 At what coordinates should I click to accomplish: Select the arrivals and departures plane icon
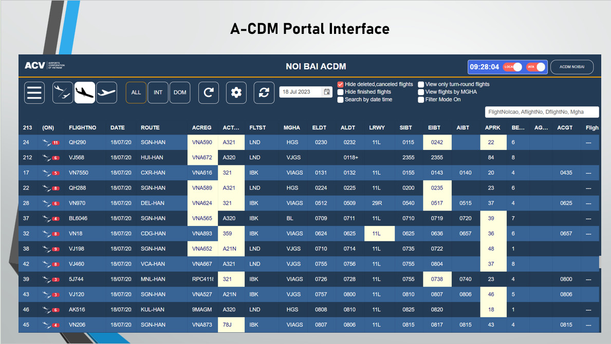[x=63, y=93]
